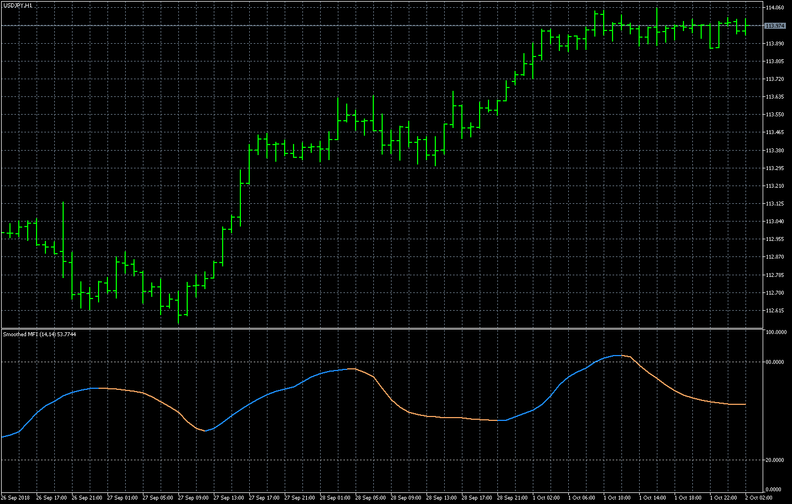Select the 28 Sep 05:00 time label

371,498
